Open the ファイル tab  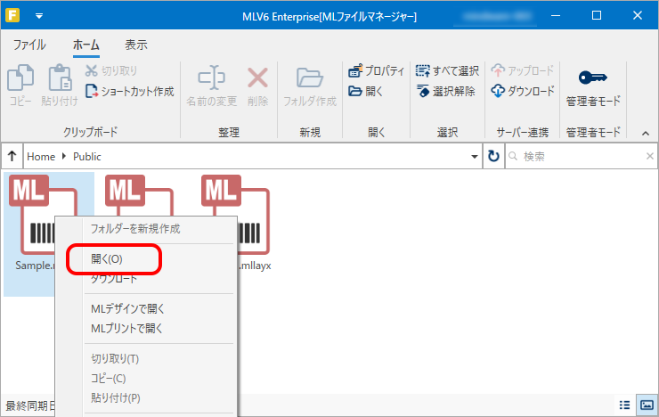[29, 45]
